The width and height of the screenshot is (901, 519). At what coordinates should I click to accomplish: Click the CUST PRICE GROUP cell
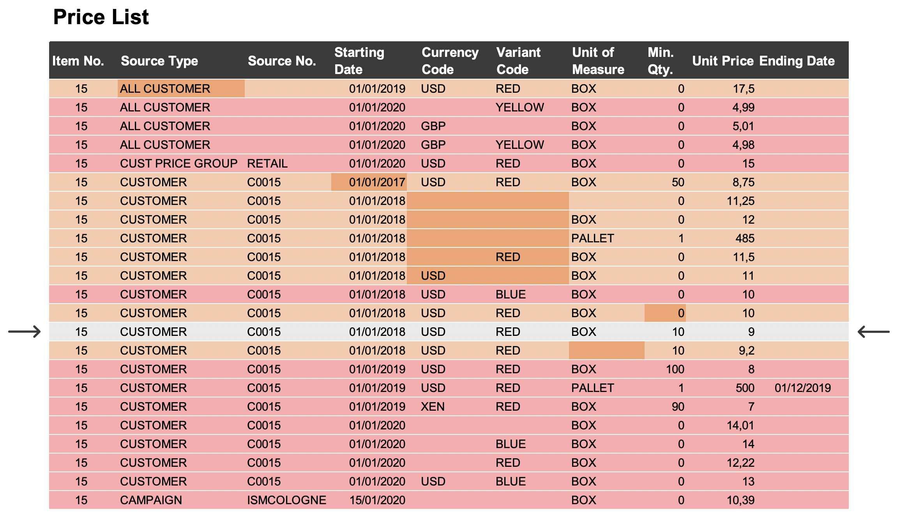178,163
